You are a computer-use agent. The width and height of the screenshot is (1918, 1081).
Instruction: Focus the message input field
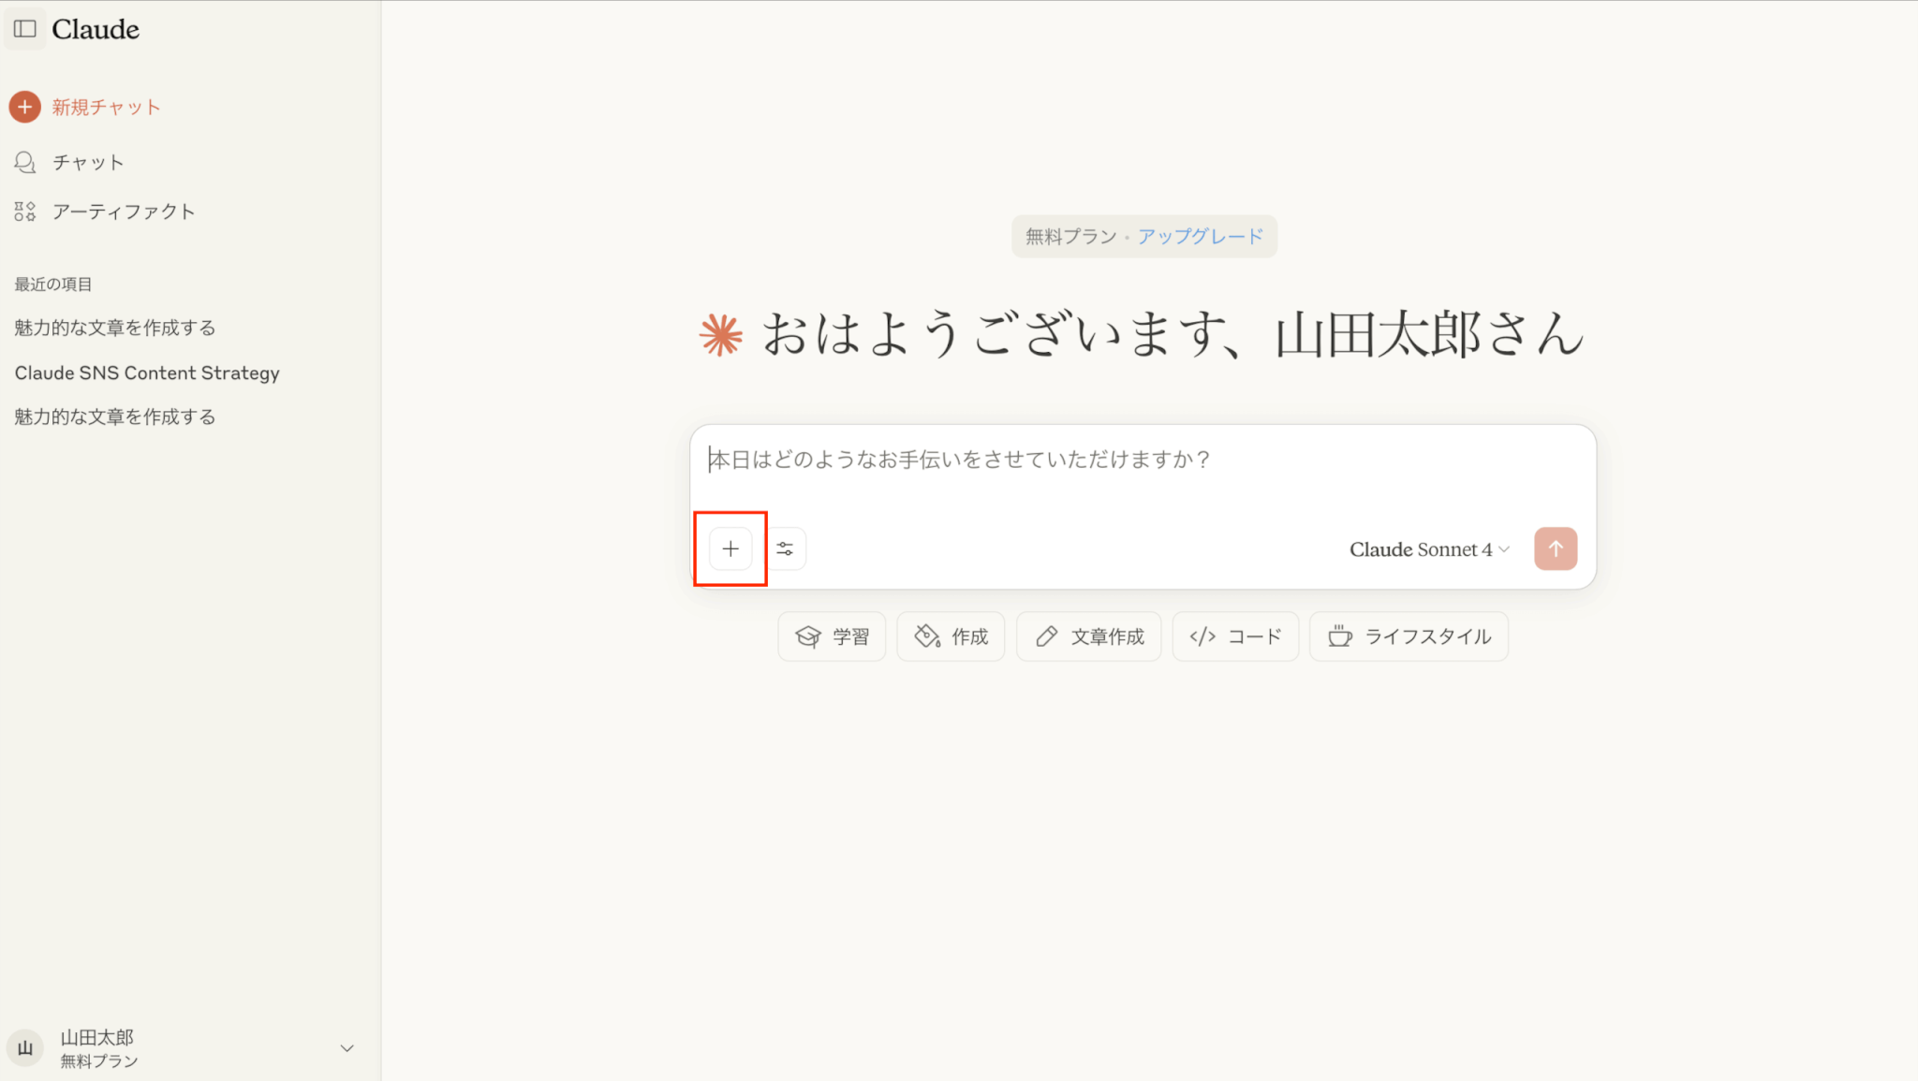click(x=1143, y=460)
